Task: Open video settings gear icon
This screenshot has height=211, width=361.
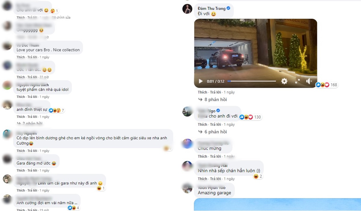Action: point(284,81)
